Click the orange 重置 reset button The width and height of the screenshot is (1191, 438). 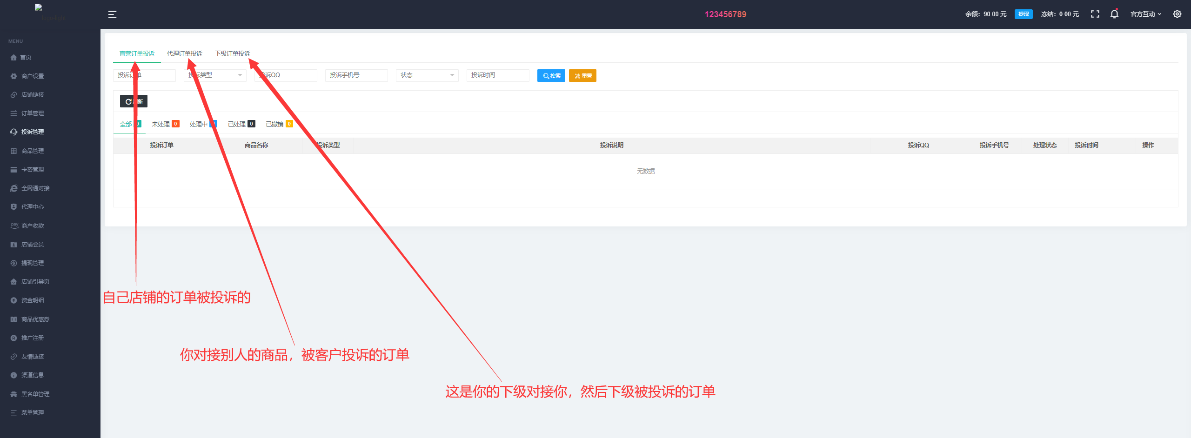(582, 76)
